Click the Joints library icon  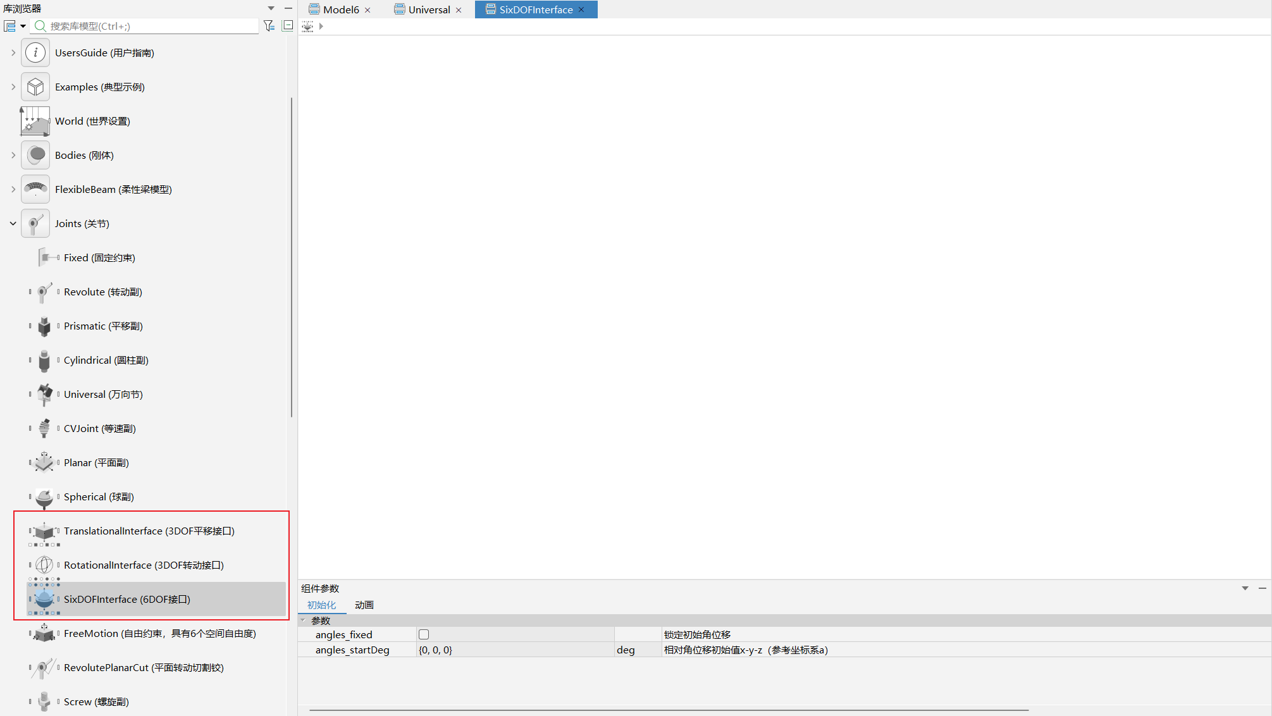[x=35, y=223]
